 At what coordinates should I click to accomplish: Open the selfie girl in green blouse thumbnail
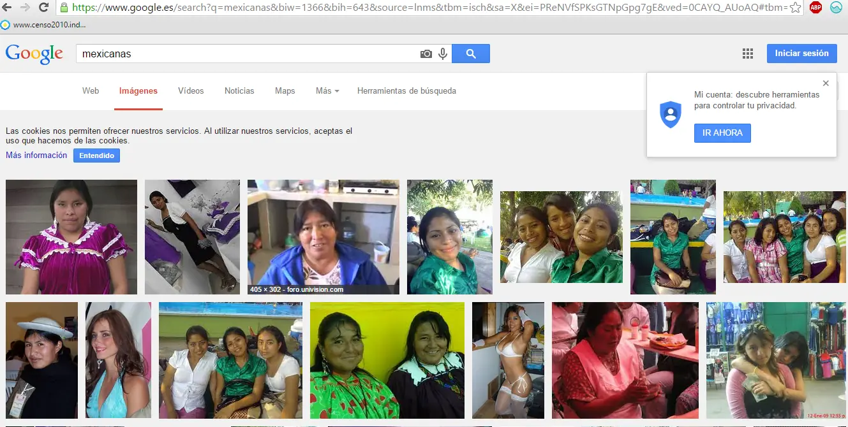pyautogui.click(x=450, y=237)
